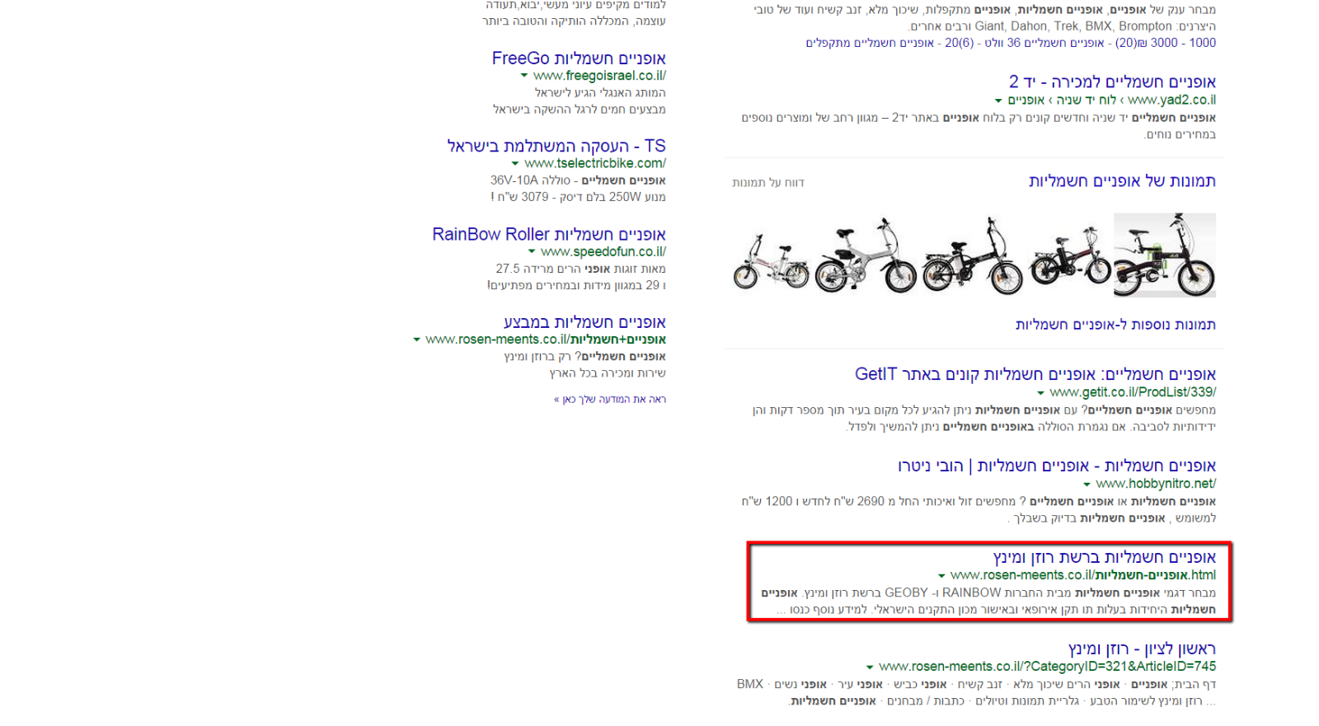Screen dimensions: 1319x726
Task: Expand the arrow beside www.hobbynitro.net URL
Action: click(x=1087, y=485)
